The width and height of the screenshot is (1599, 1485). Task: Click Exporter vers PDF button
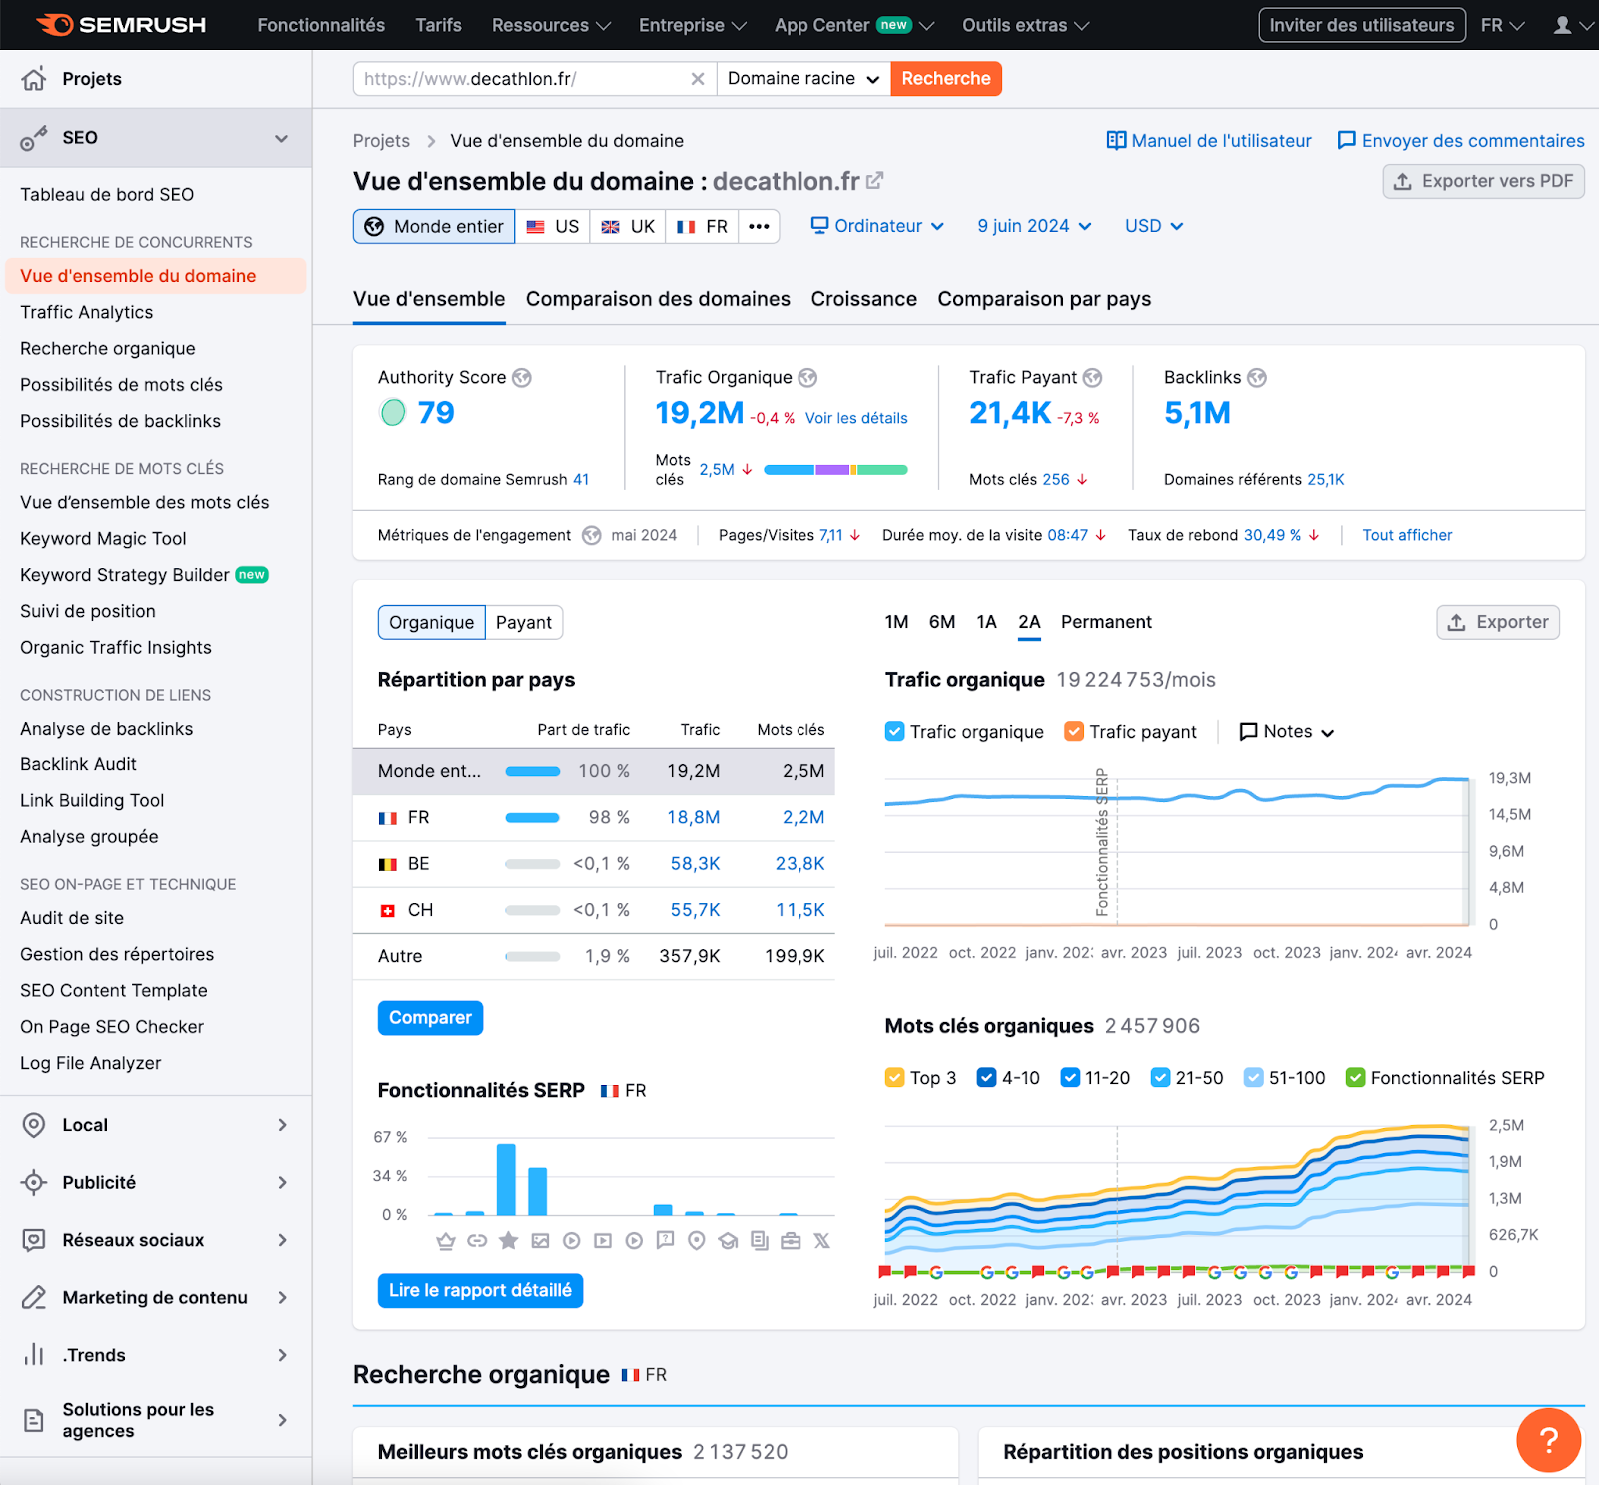[1483, 181]
